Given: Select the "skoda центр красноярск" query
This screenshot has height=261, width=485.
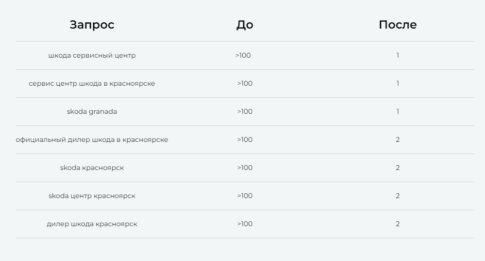Looking at the screenshot, I should coord(92,196).
